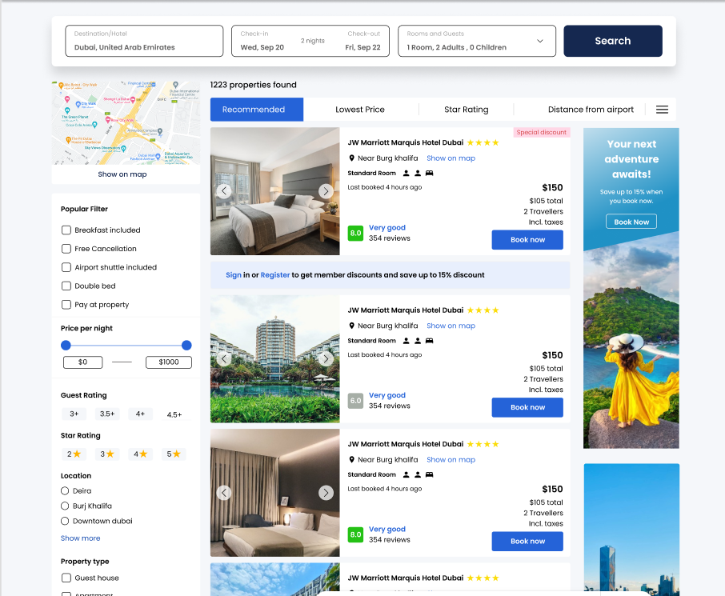
Task: Click bed icon in second hotel's Standard Room
Action: (x=429, y=341)
